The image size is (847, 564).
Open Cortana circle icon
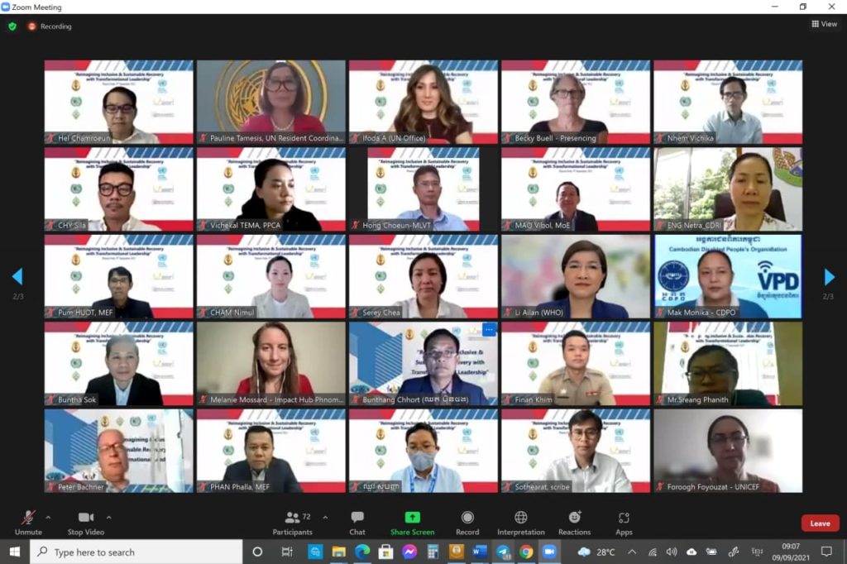[258, 552]
